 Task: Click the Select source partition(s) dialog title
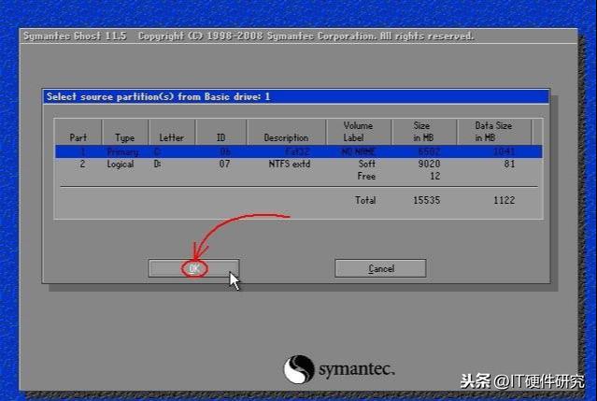[158, 96]
